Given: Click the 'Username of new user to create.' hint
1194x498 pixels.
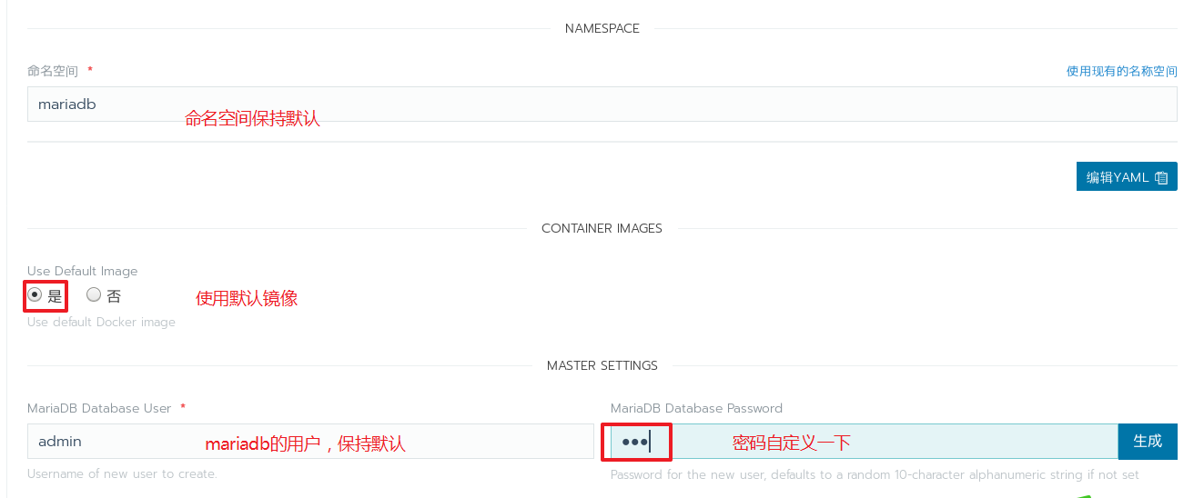Looking at the screenshot, I should click(x=122, y=473).
